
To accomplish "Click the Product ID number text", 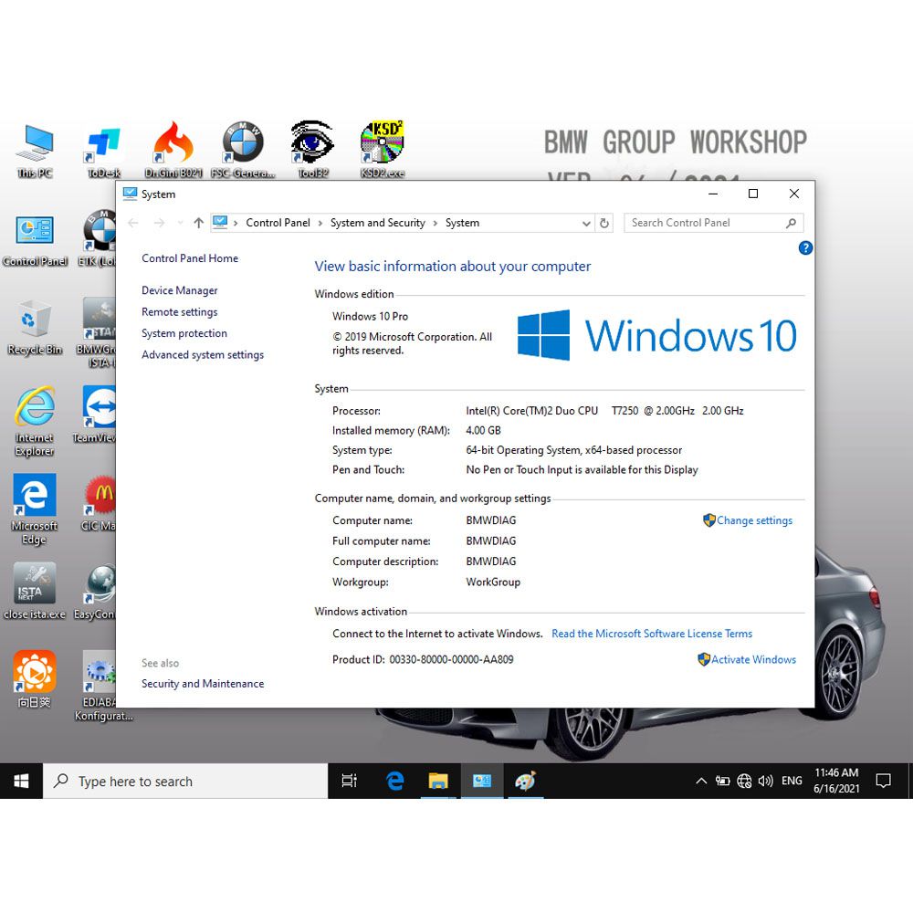I will click(451, 660).
